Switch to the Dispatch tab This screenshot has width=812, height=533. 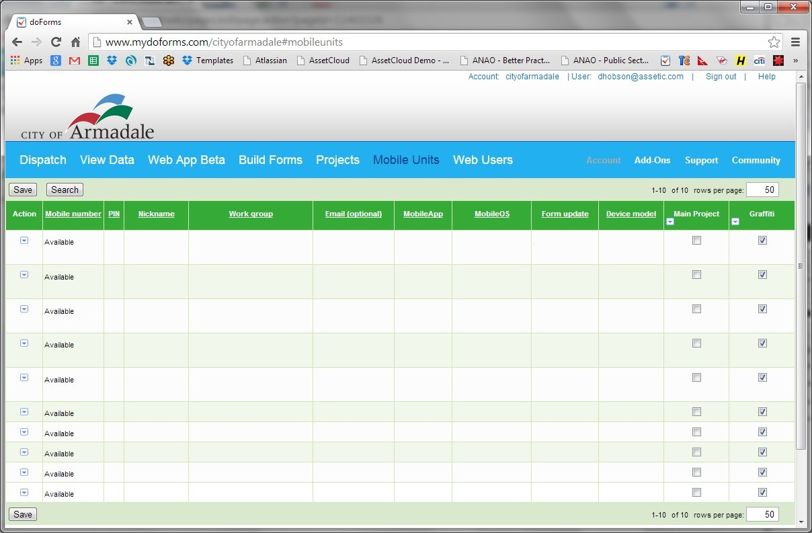click(x=43, y=160)
